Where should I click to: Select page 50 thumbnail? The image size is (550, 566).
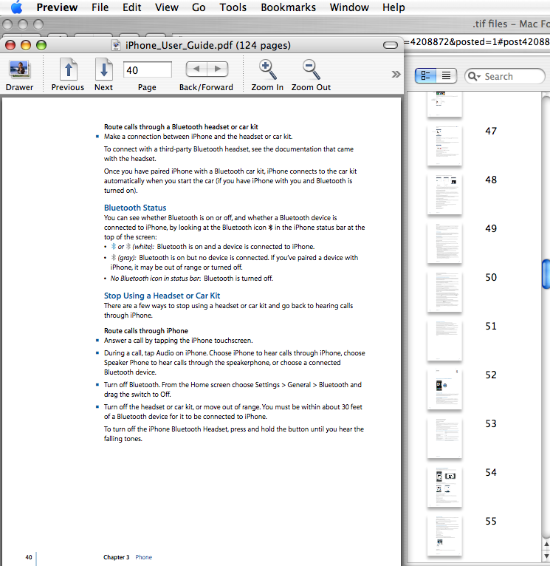coord(444,292)
